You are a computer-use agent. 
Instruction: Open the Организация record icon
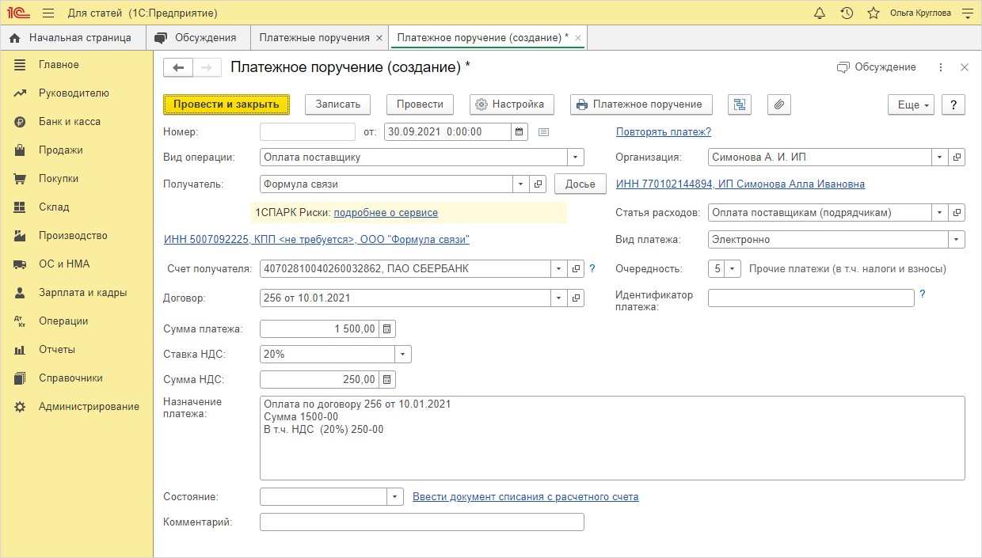coord(957,158)
